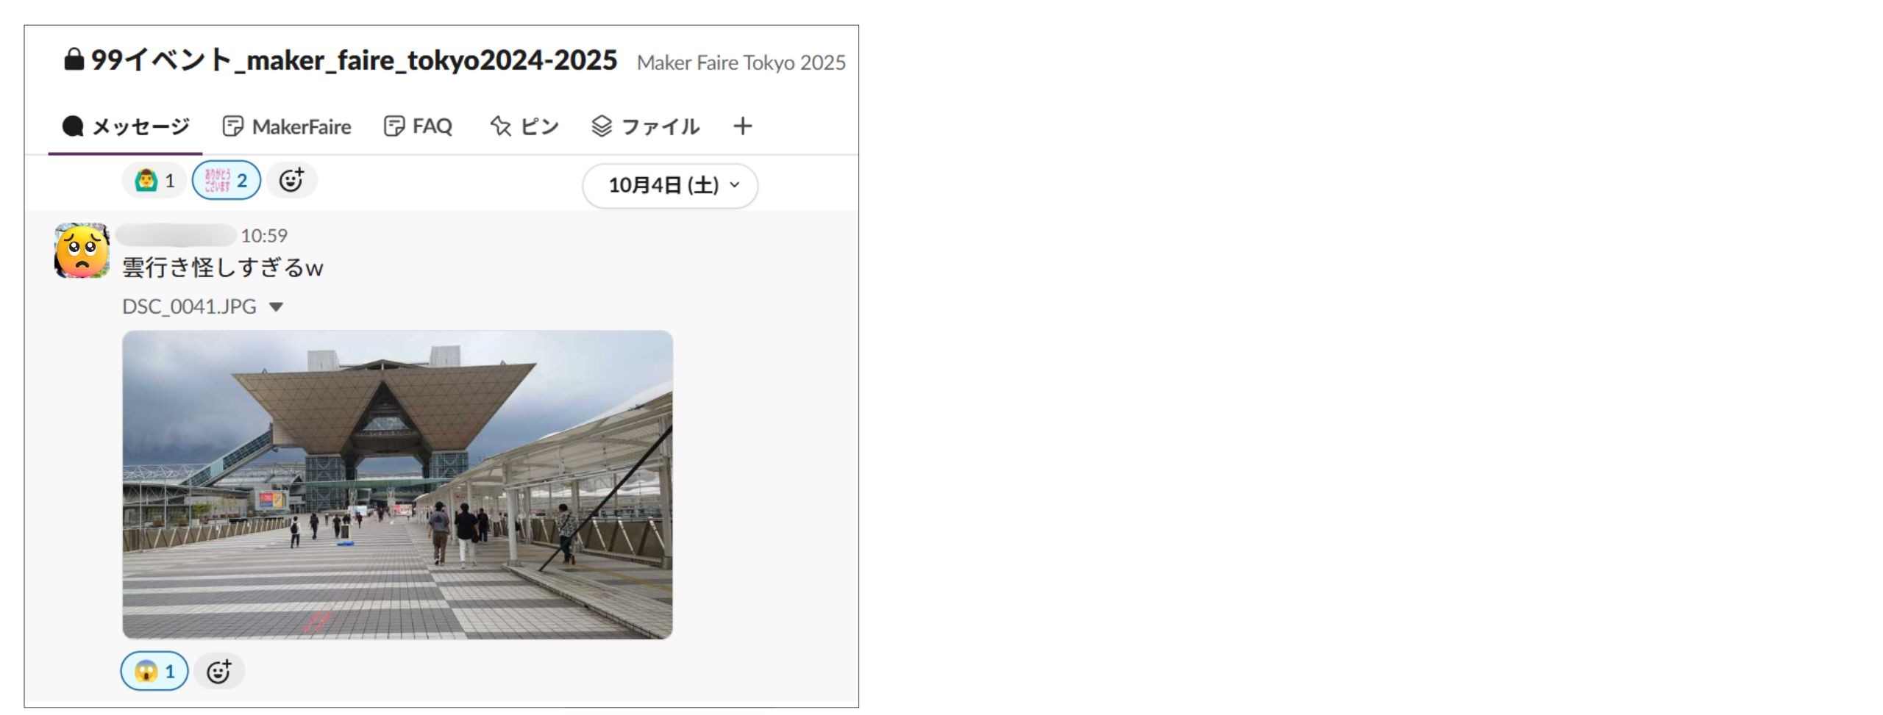This screenshot has height=715, width=1883.
Task: Click the lock icon beside channel name
Action: (74, 60)
